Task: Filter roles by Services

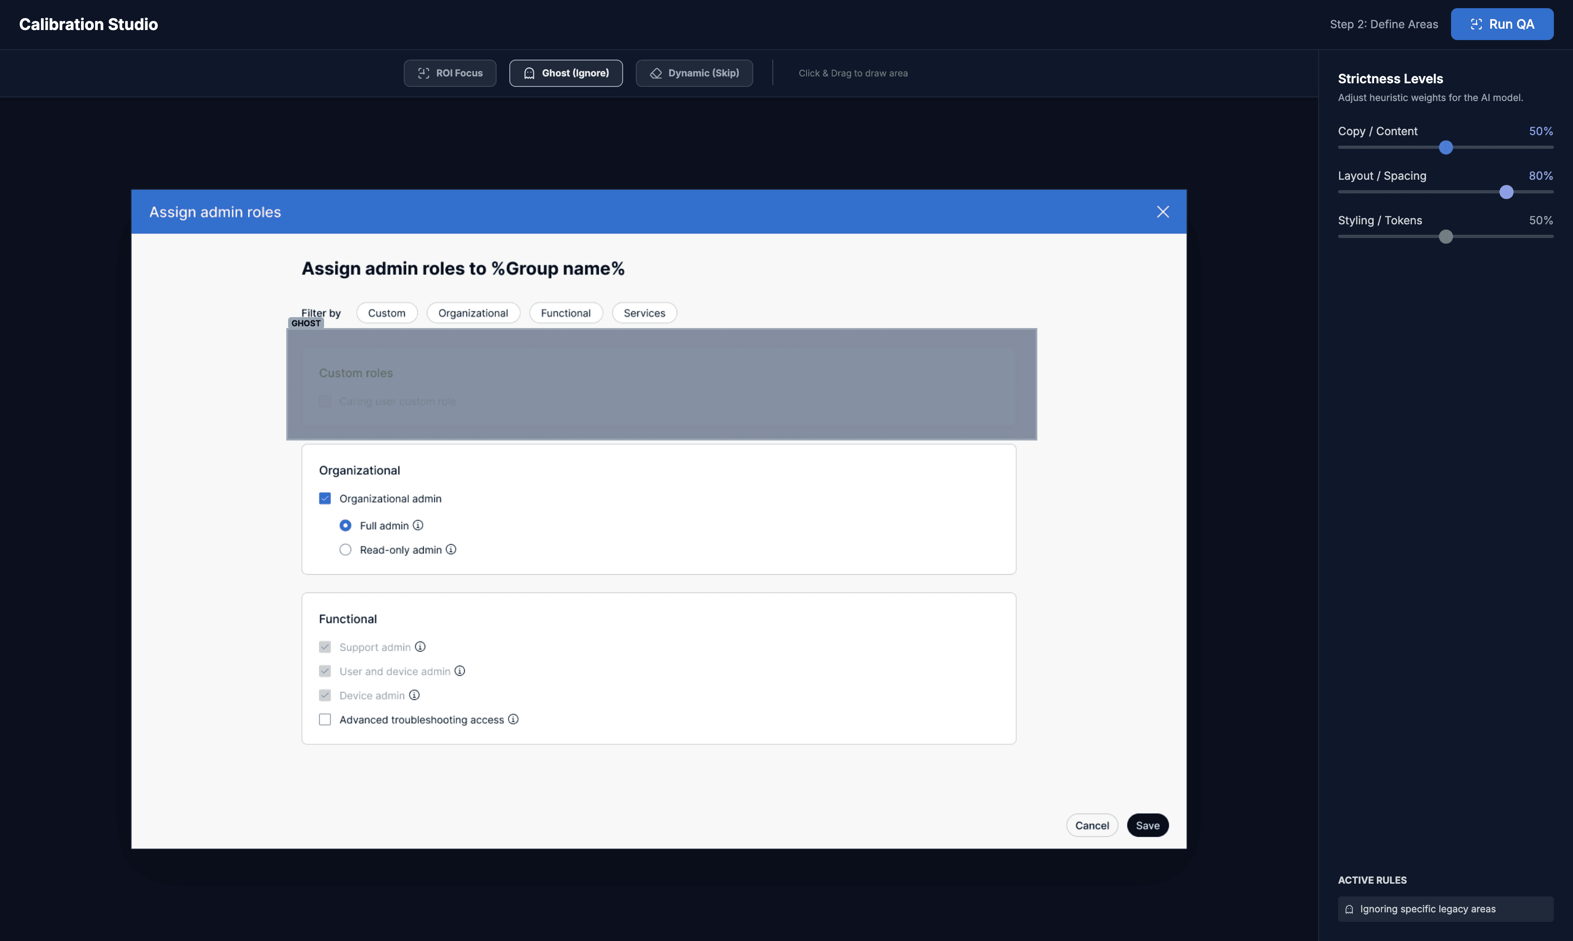Action: (x=644, y=313)
